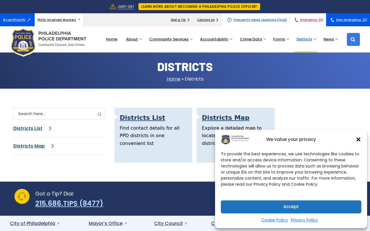370x231 pixels.
Task: Open the City of Philadelphia footer link
Action: 32,223
